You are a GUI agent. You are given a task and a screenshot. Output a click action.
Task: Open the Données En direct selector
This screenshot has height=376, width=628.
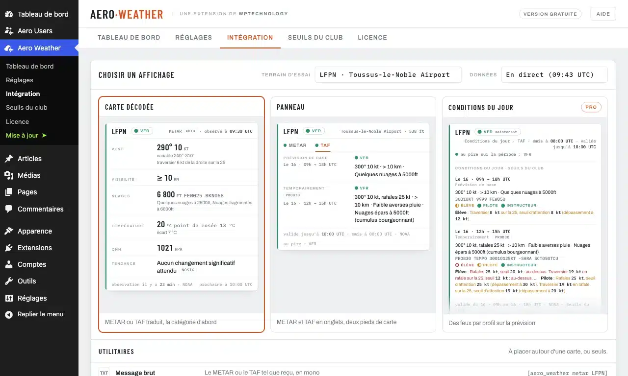pyautogui.click(x=554, y=74)
